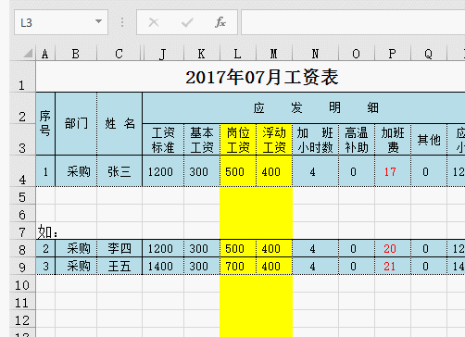Select column K header
The width and height of the screenshot is (465, 337).
[x=202, y=54]
